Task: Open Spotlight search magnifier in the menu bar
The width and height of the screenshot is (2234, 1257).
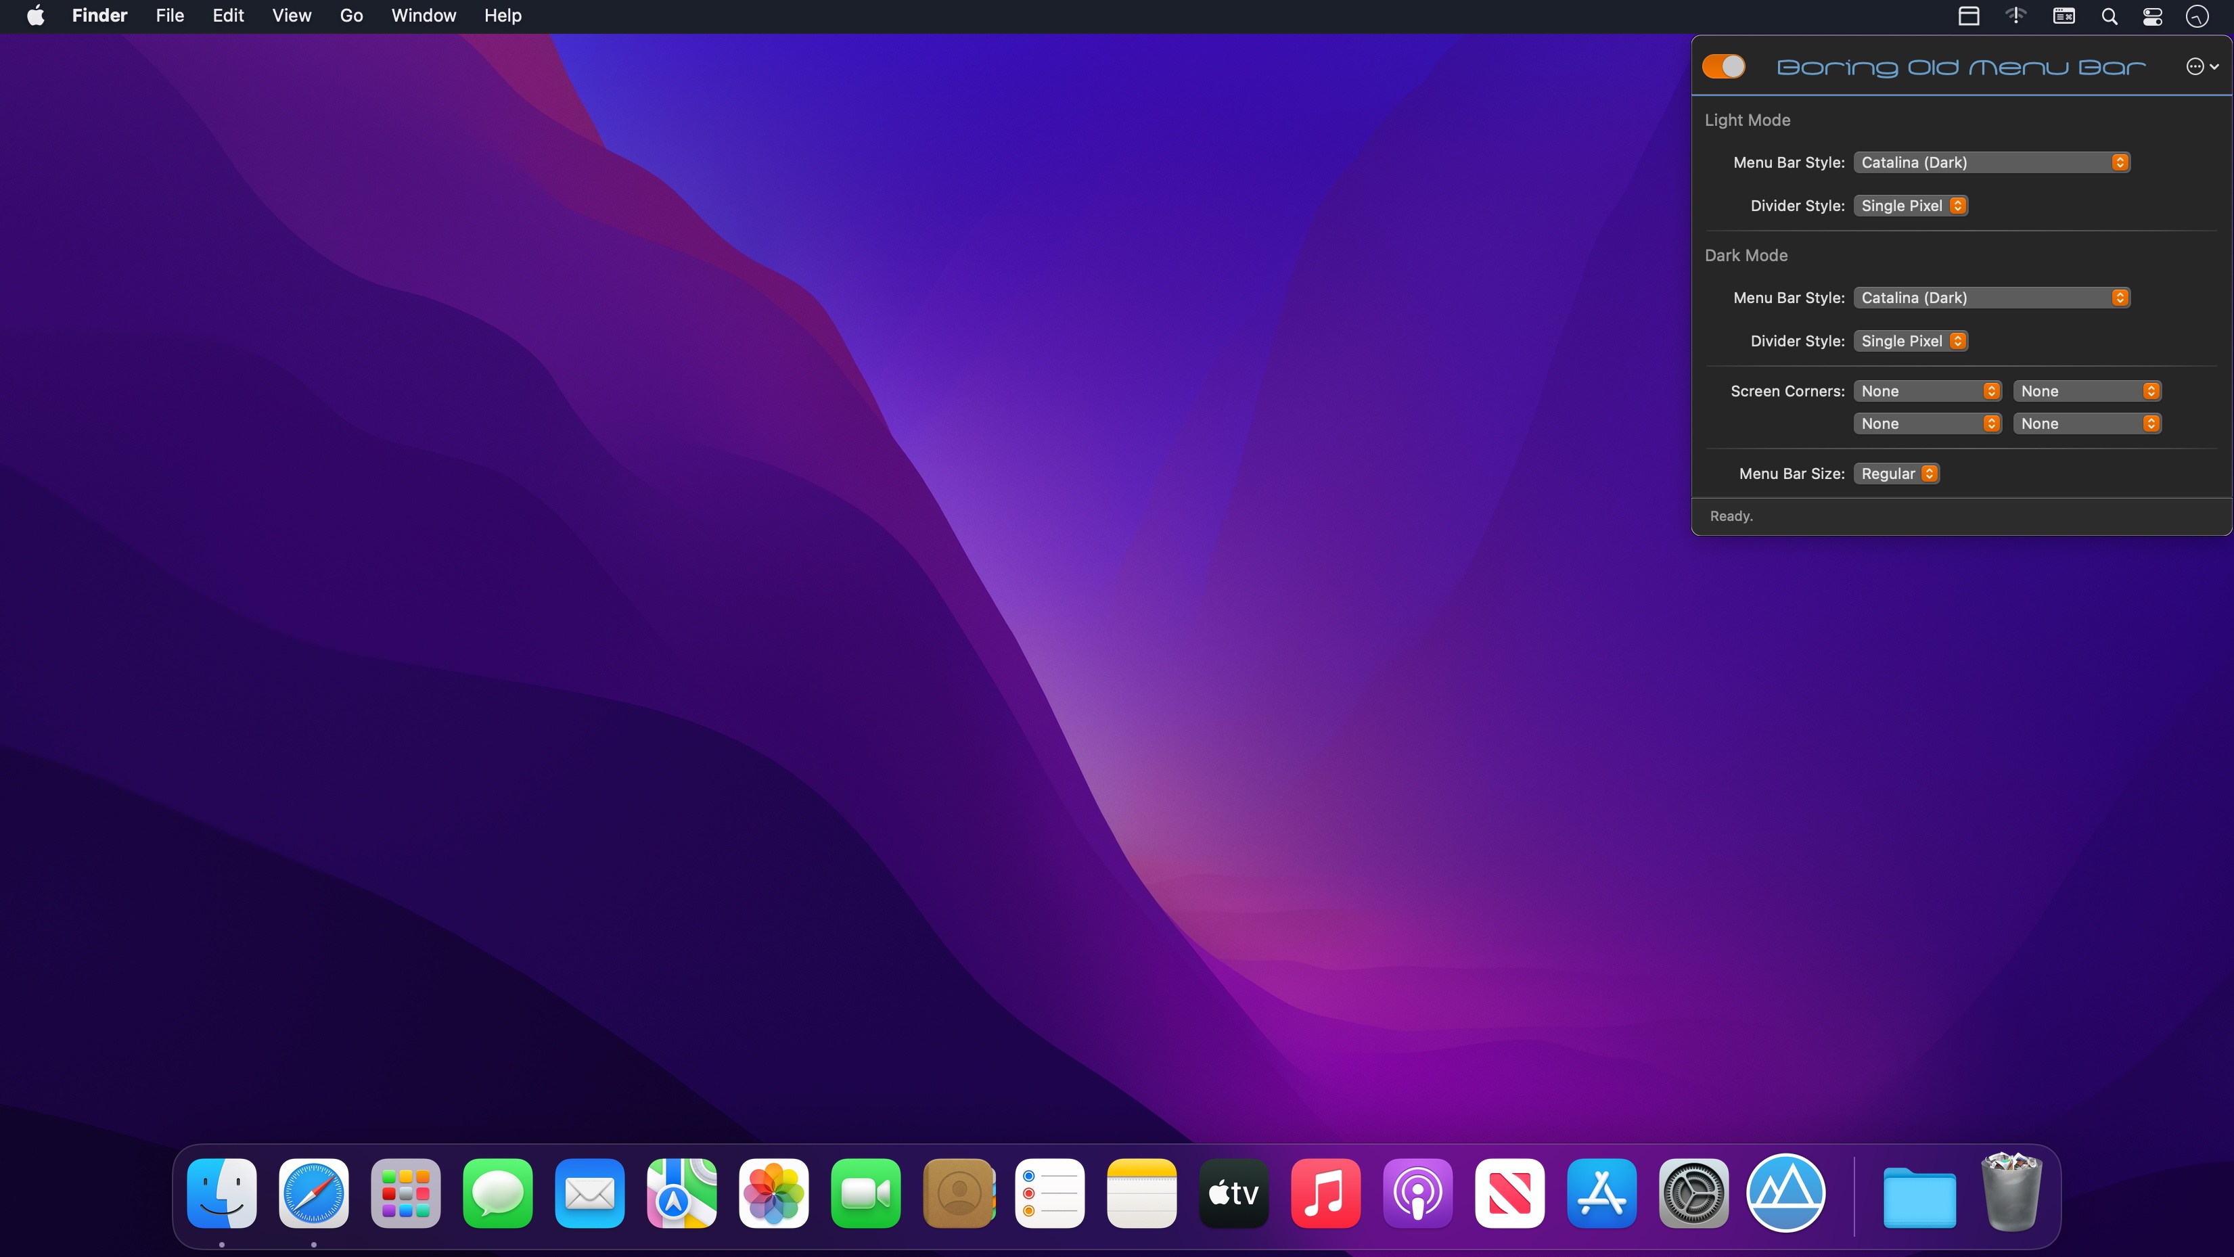Action: (2109, 16)
